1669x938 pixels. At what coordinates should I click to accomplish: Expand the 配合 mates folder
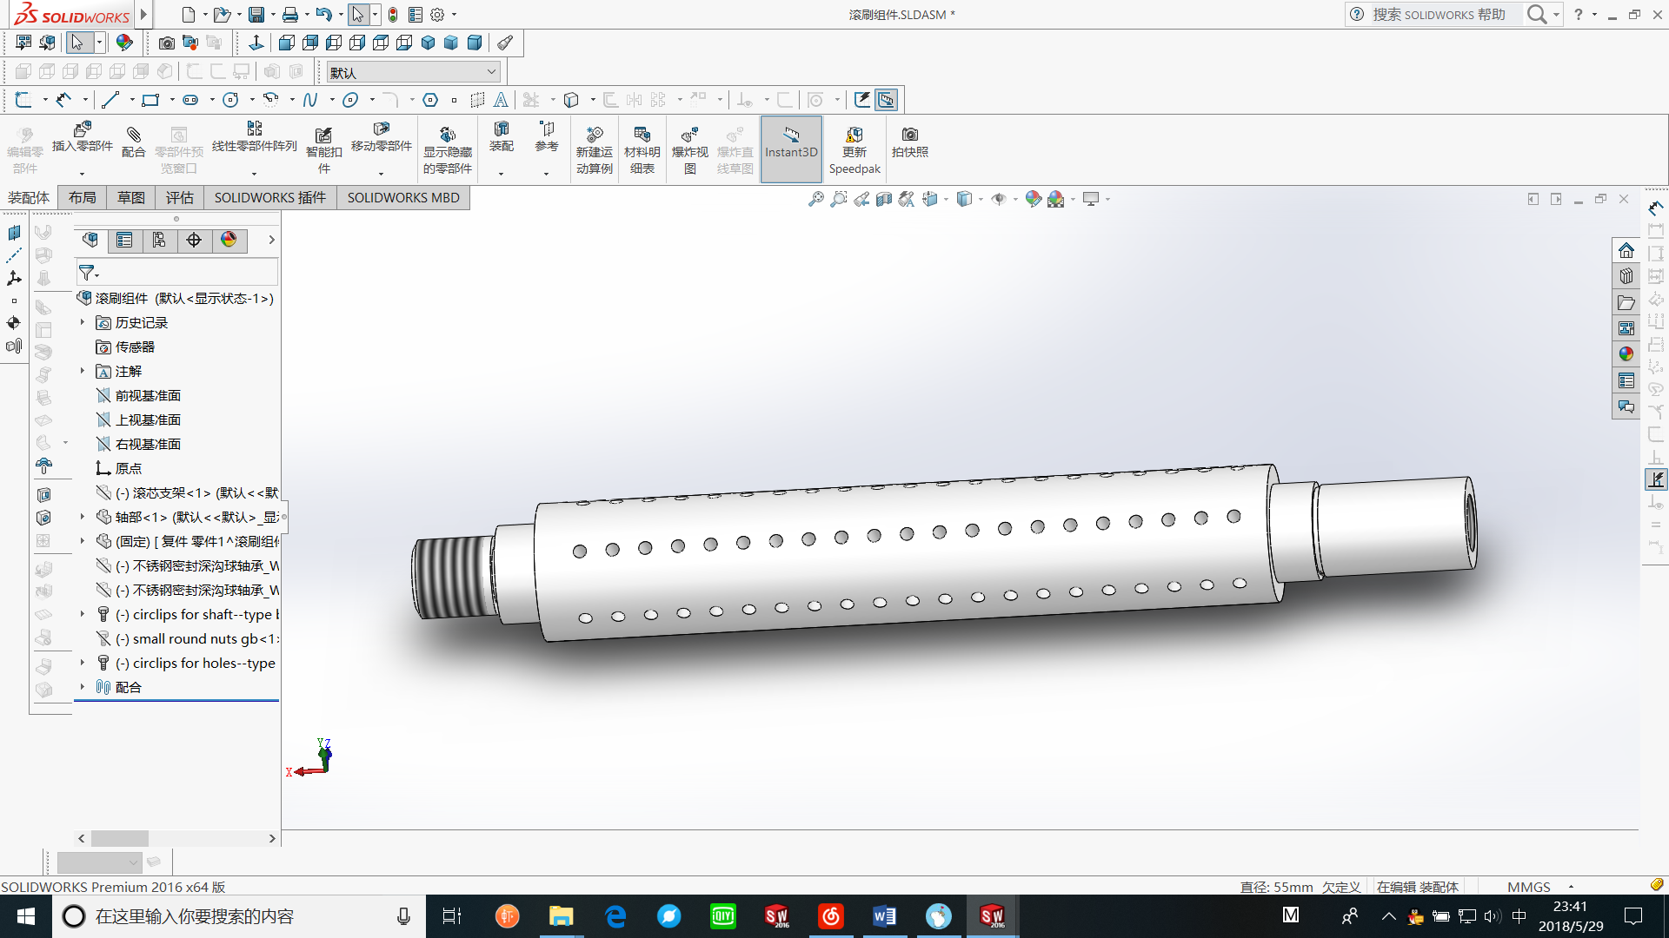(x=83, y=687)
